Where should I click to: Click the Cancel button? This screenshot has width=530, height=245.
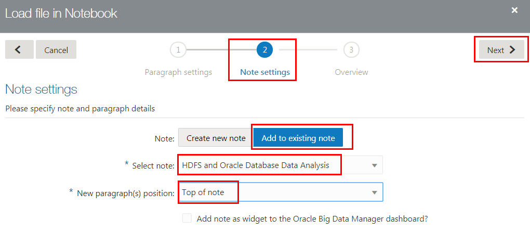(56, 50)
